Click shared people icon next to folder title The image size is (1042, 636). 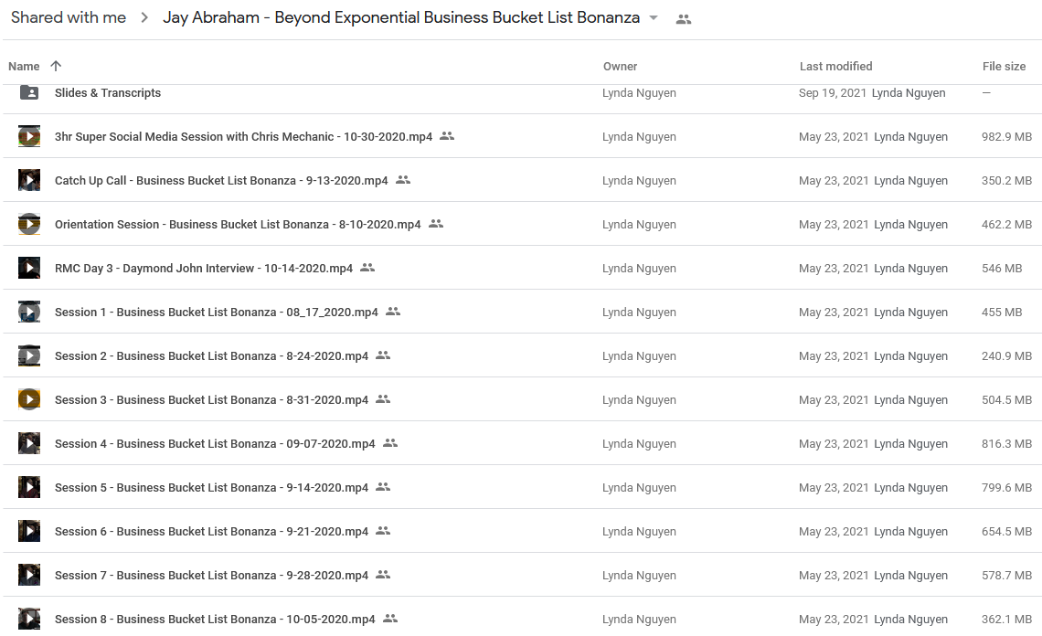click(x=683, y=19)
